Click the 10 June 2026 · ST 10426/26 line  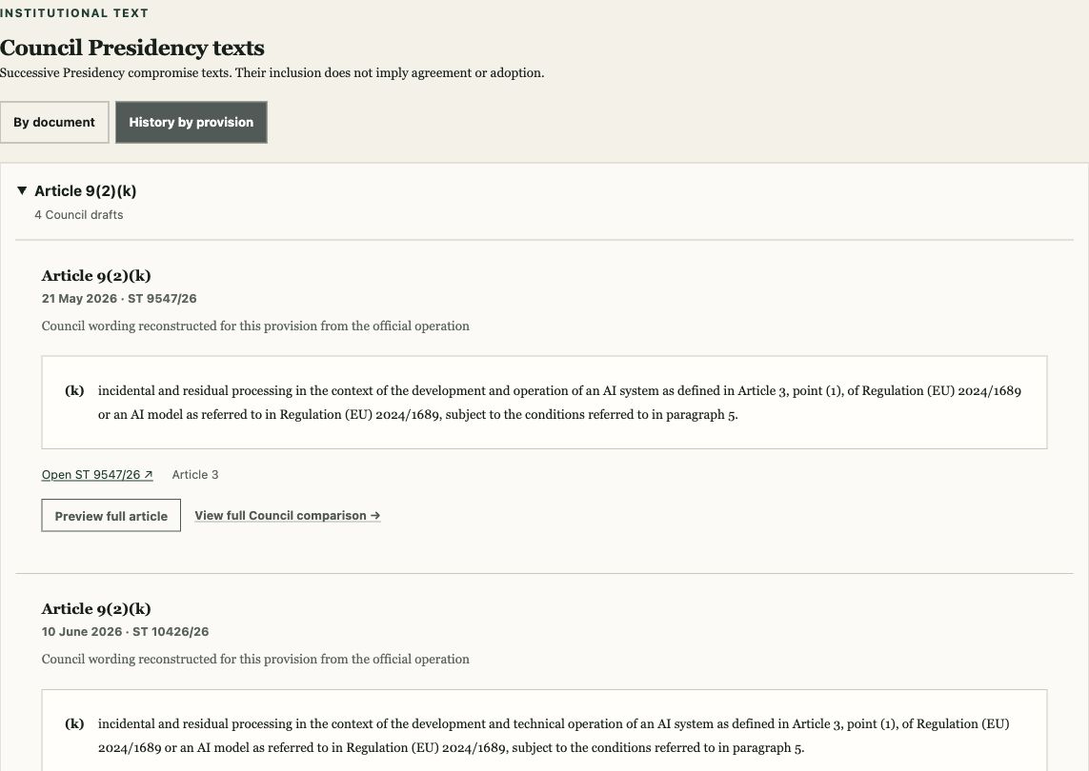(x=125, y=631)
